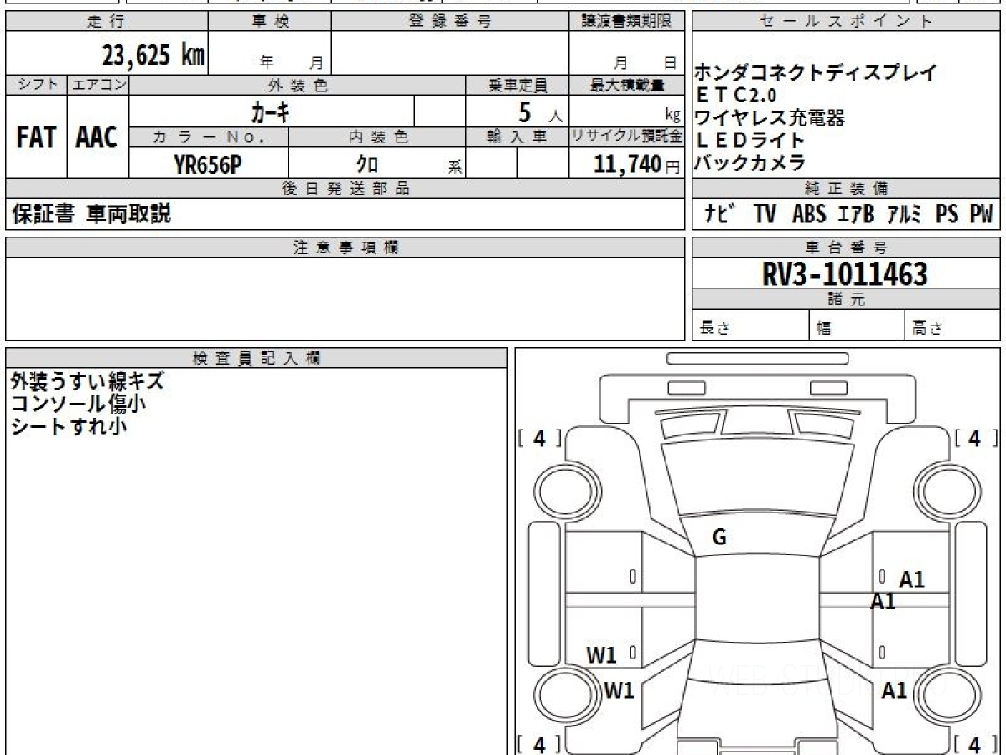Select seating capacity value 5 人
1006x755 pixels.
(541, 111)
